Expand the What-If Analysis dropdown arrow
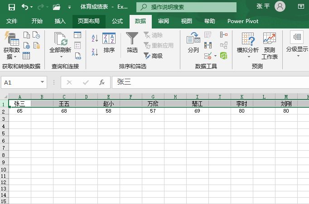 [249, 57]
